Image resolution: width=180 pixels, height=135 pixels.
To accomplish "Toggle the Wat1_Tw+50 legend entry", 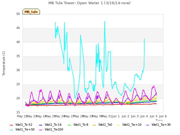I will [x=22, y=130].
